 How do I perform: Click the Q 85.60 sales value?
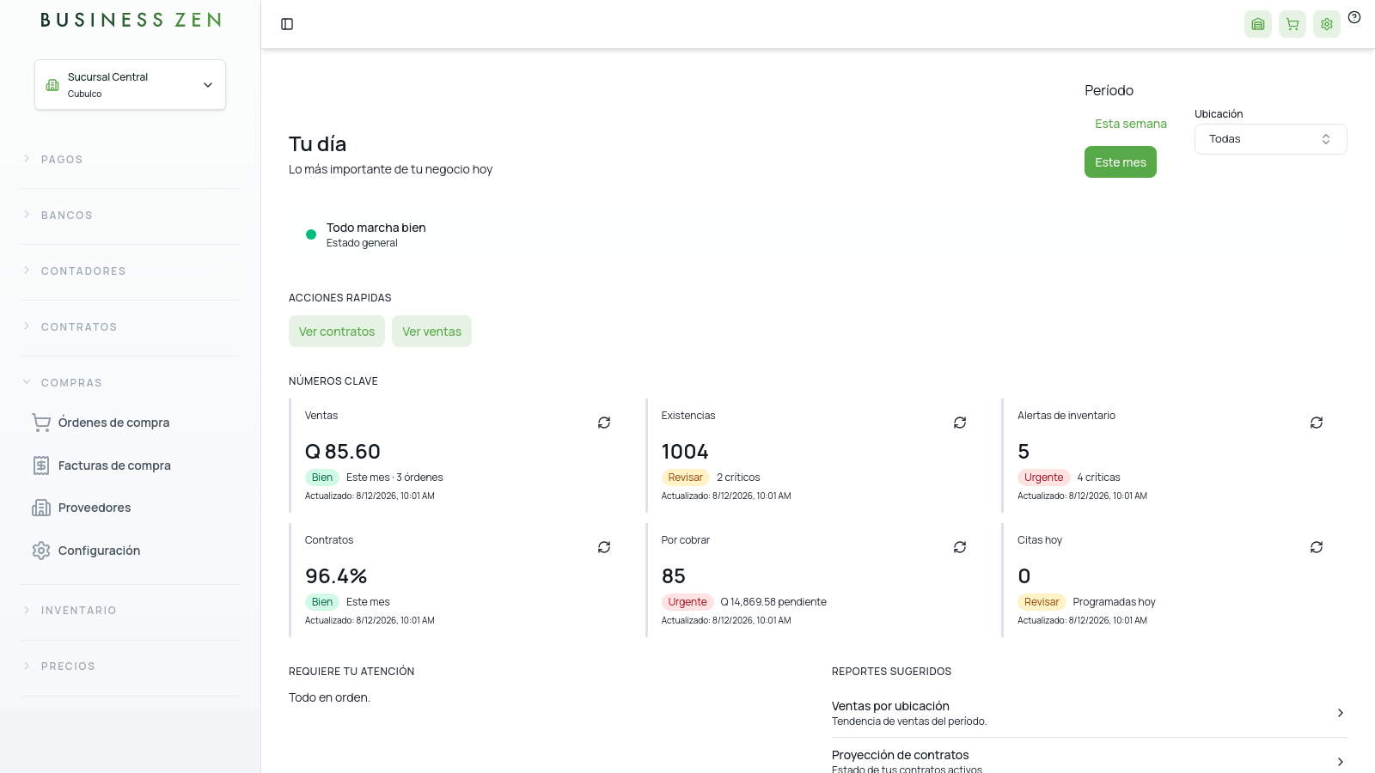[343, 452]
